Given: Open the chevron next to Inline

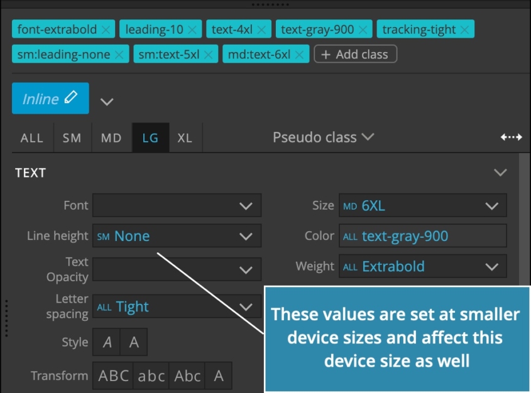Looking at the screenshot, I should [107, 99].
